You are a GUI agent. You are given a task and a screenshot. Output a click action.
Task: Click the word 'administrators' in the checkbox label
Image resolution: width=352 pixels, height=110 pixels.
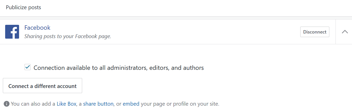click(x=127, y=68)
